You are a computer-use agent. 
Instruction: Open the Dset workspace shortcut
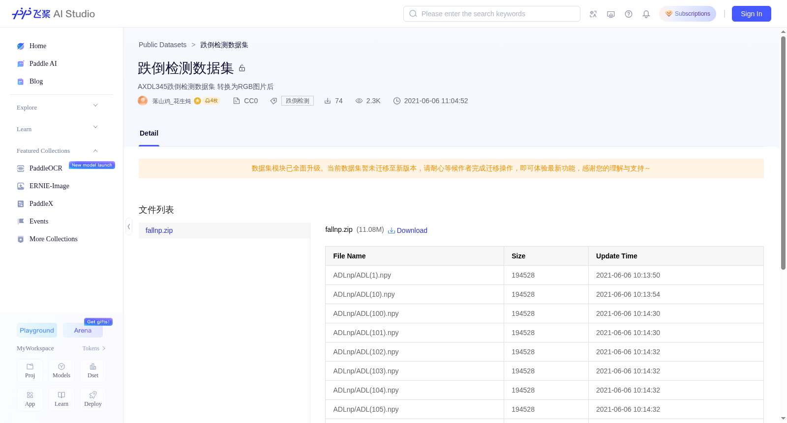coord(93,371)
